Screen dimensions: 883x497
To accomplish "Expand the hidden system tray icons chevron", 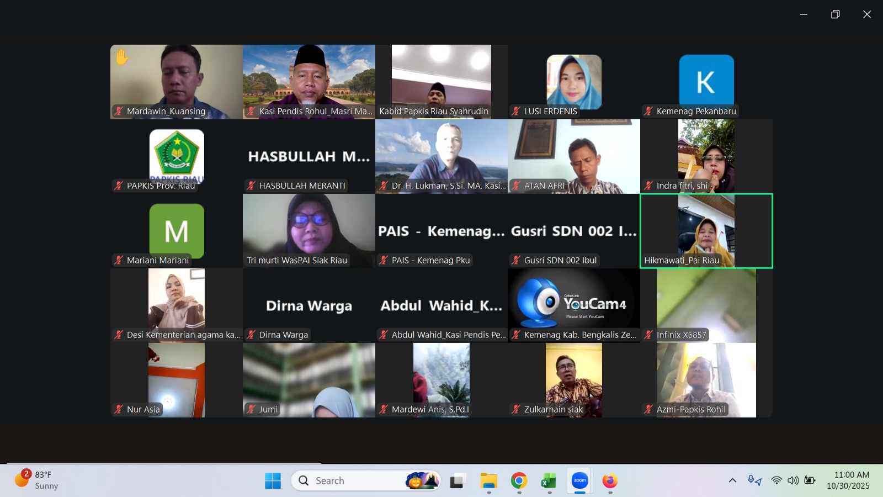I will point(732,480).
